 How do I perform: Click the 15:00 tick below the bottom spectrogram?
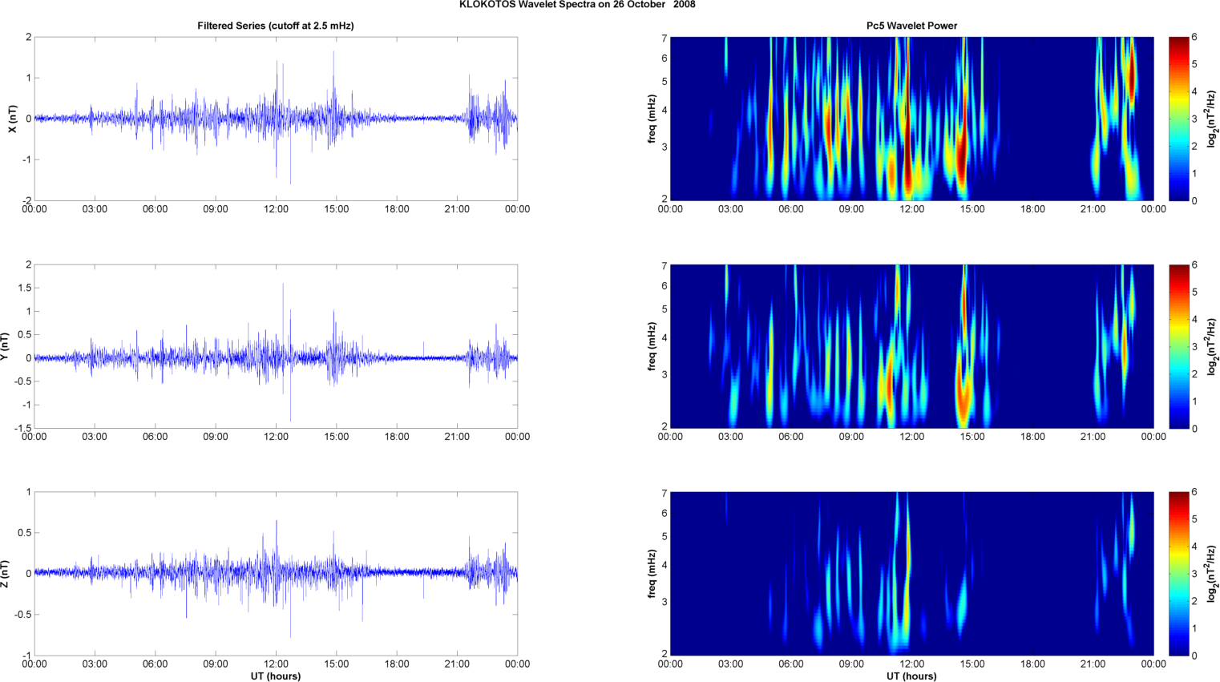pos(972,664)
